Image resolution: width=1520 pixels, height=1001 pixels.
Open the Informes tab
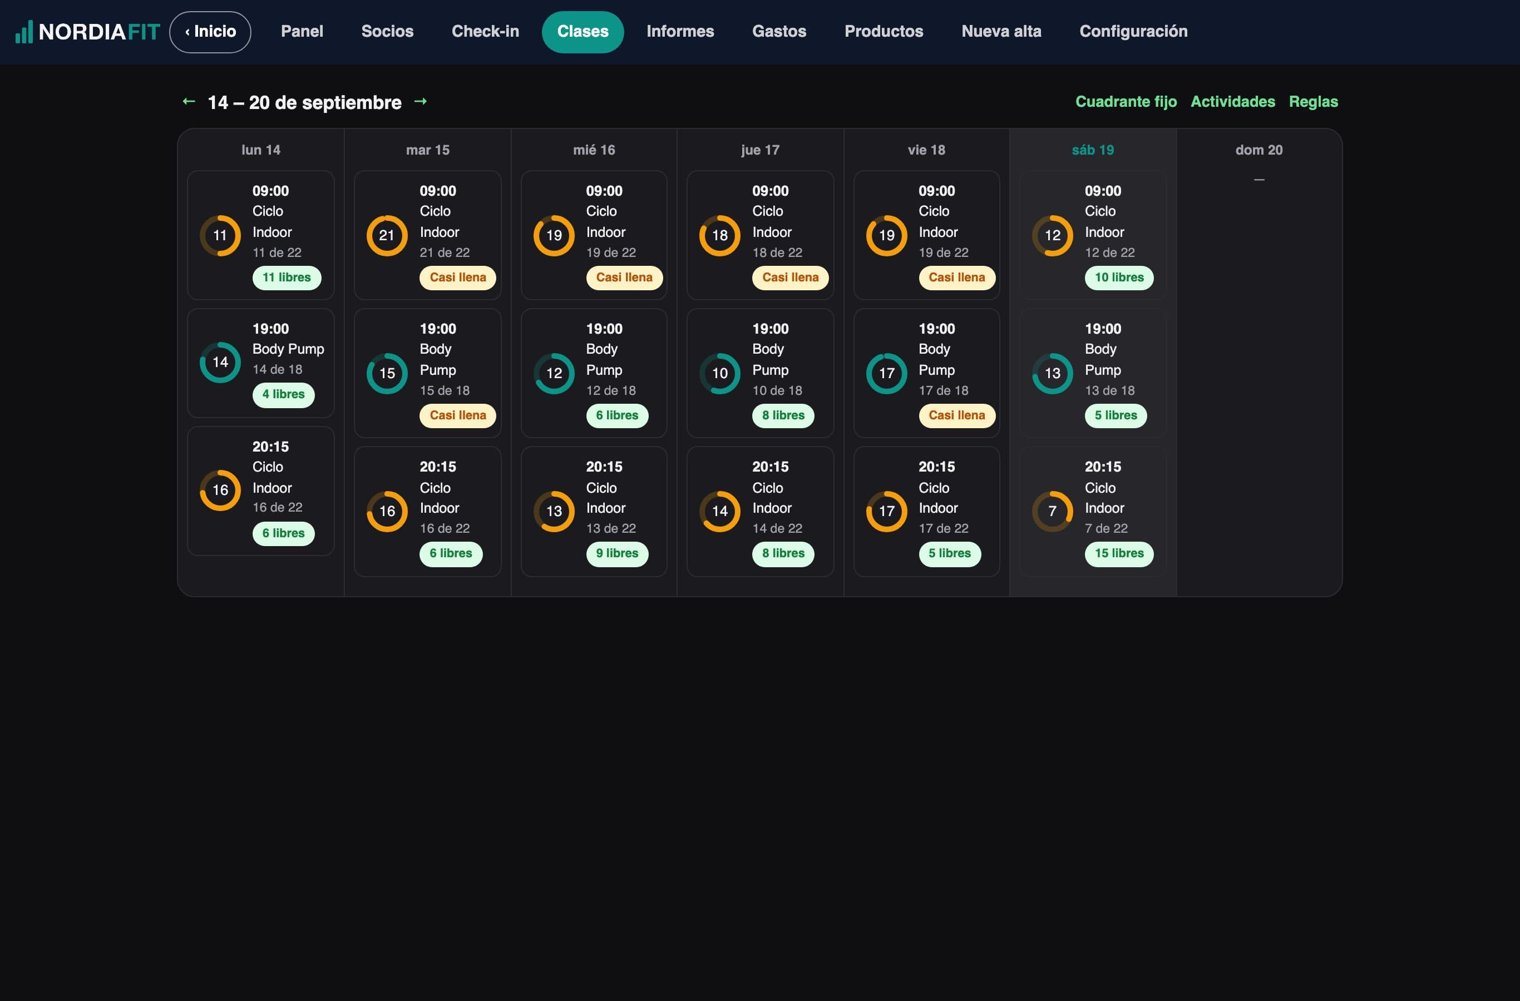click(680, 31)
